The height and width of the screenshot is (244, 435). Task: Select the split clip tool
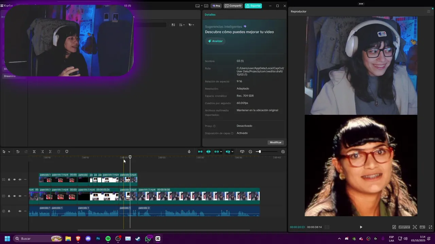click(34, 151)
